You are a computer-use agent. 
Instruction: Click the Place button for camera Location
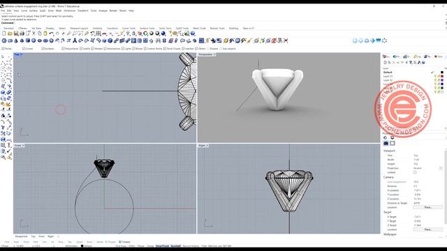(428, 208)
